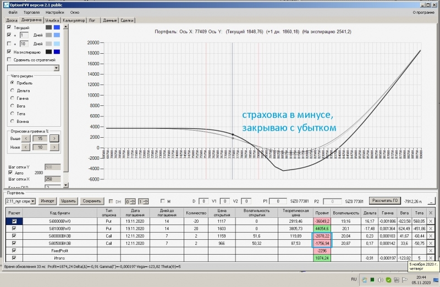This screenshot has width=440, height=287.
Task: Click the OptionFVV title bar application icon
Action: [x=6, y=5]
